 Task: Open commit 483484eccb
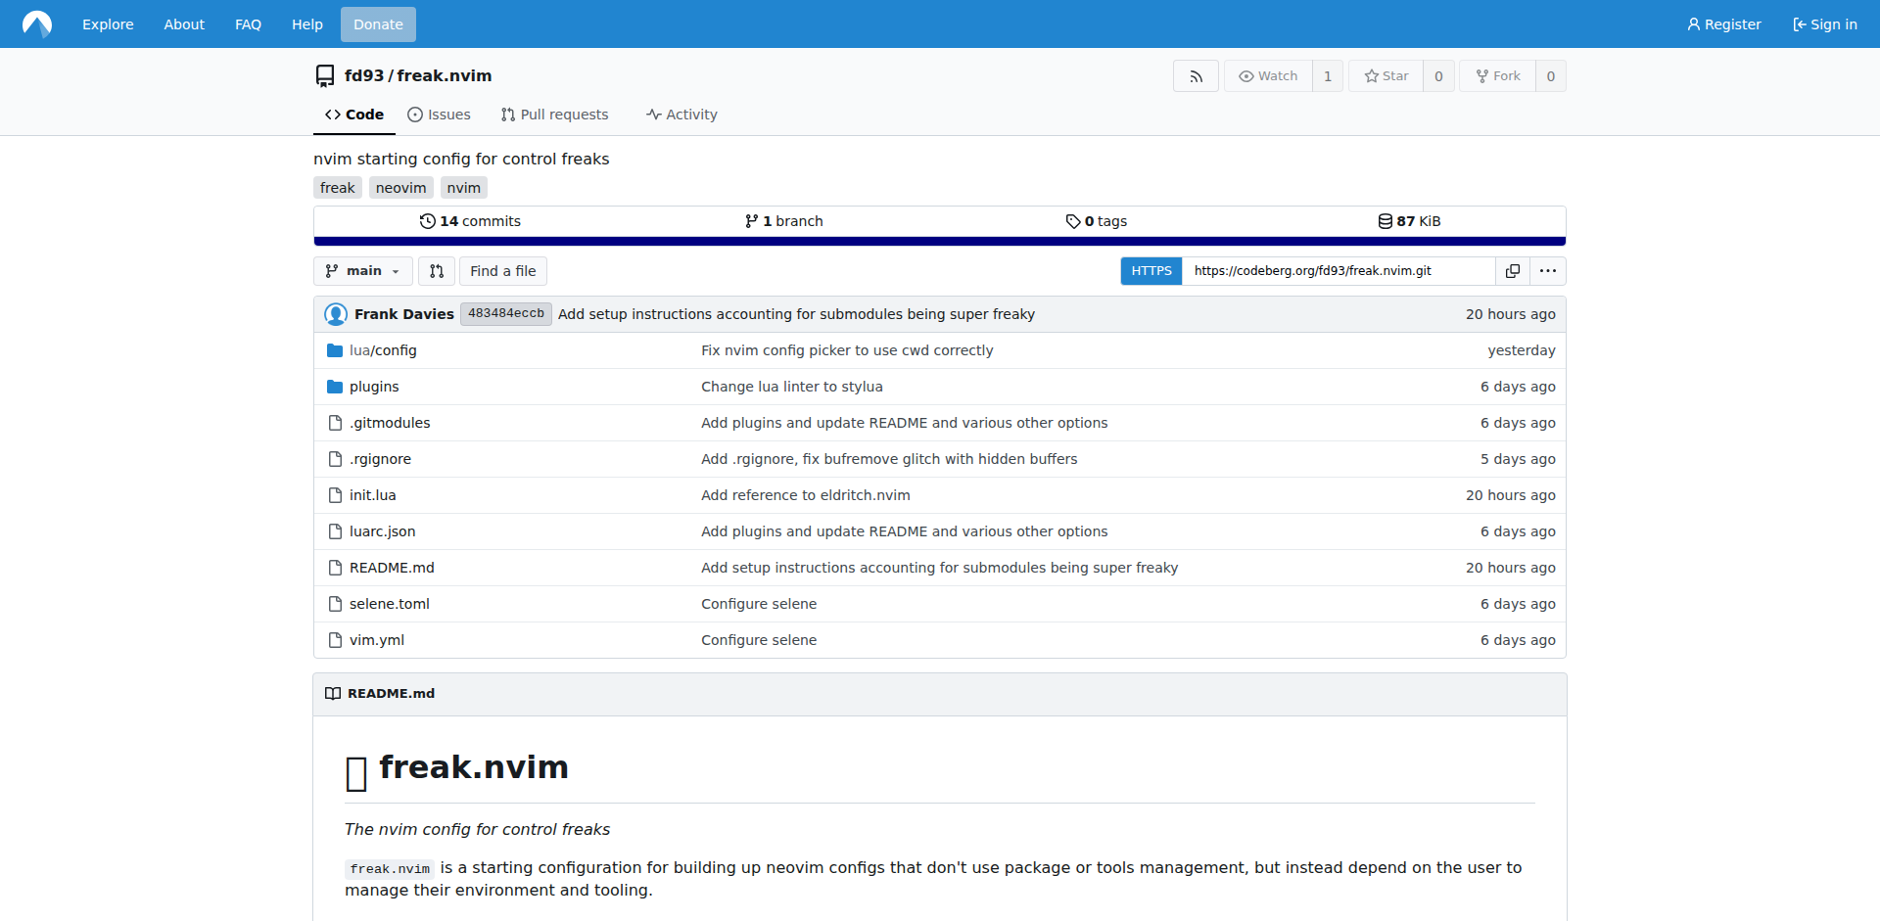click(506, 313)
